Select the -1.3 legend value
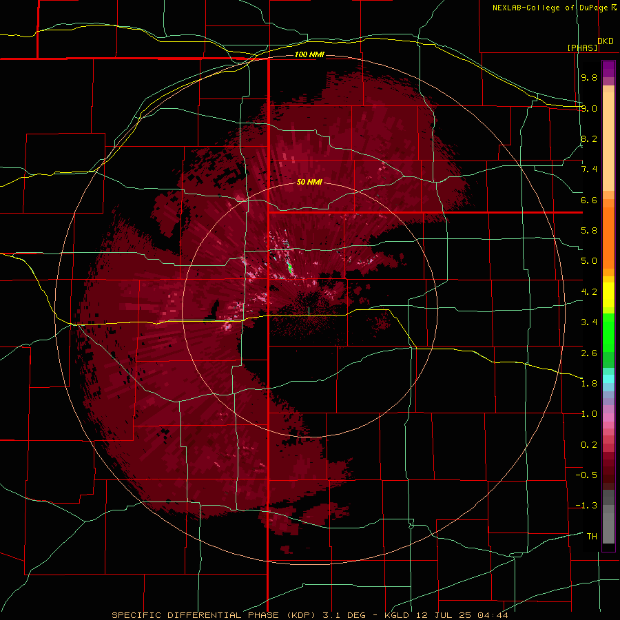620x620 pixels. (586, 506)
